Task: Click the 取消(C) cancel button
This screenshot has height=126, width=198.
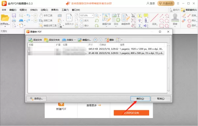Action: (x=161, y=99)
